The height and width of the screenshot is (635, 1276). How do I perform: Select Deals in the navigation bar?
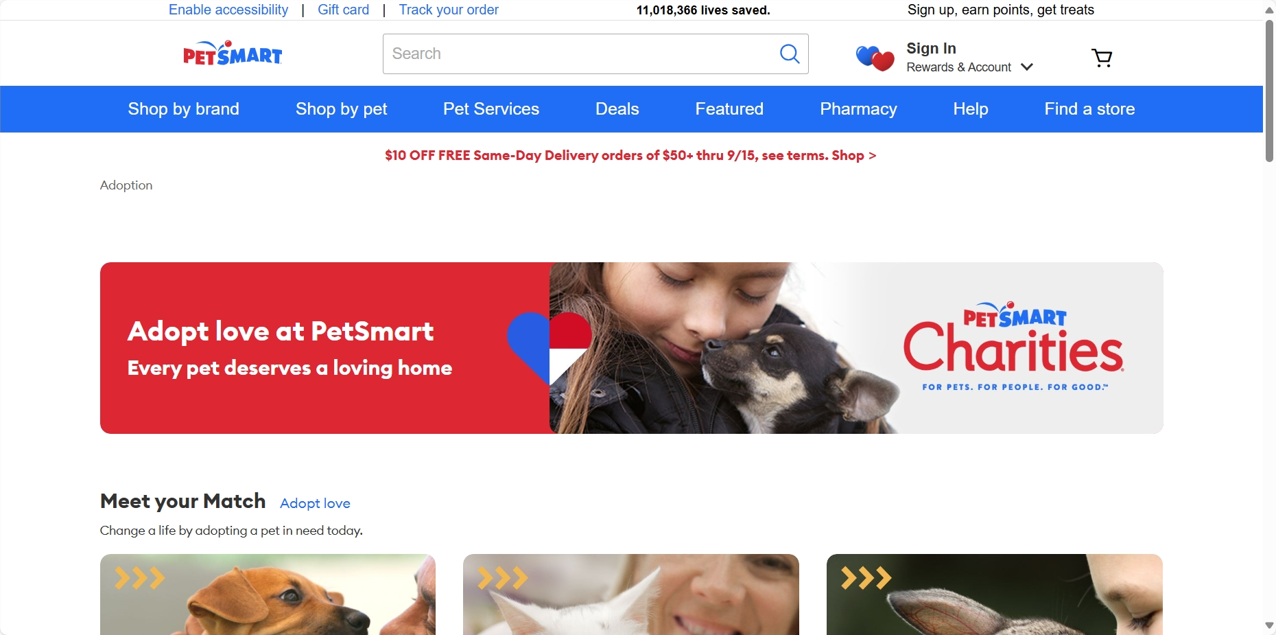tap(617, 109)
